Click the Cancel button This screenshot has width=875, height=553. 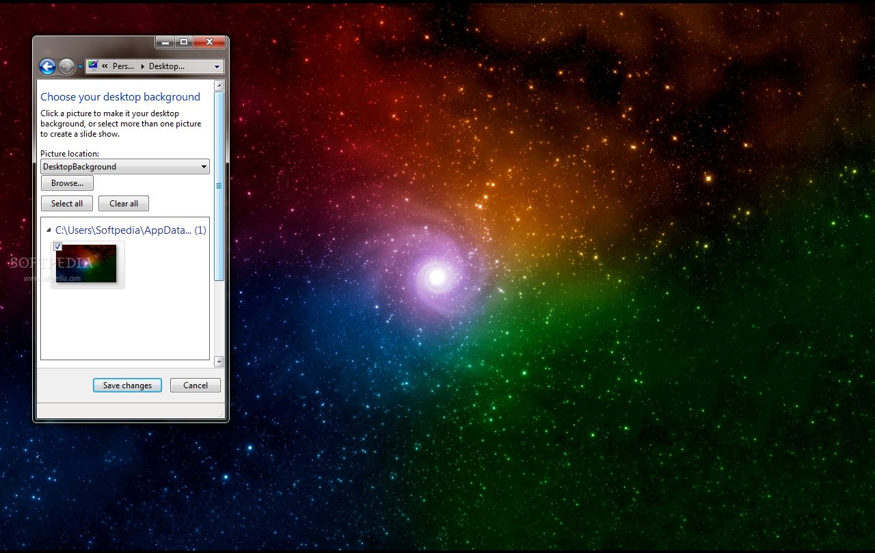[196, 386]
